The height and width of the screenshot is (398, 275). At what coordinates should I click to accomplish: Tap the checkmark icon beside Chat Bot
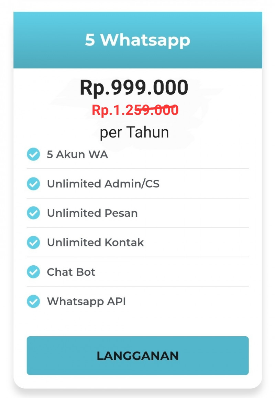[x=33, y=272]
